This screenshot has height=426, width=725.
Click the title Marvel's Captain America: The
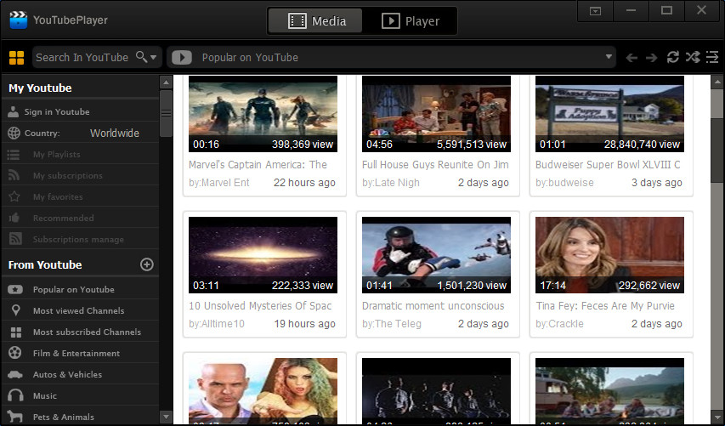258,165
